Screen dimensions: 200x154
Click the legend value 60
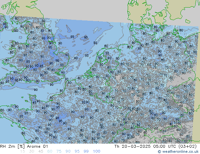point(50,151)
